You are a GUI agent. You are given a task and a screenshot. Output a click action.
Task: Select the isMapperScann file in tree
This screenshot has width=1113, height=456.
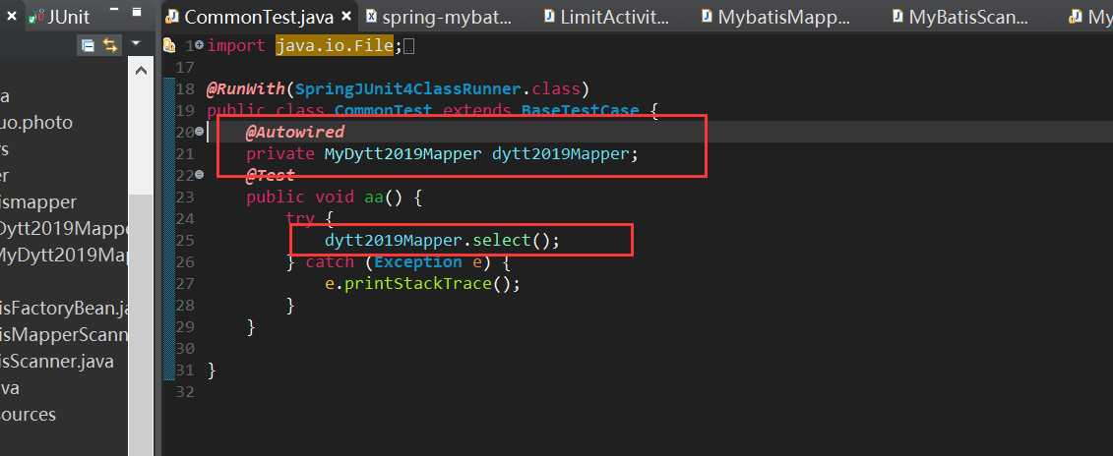pyautogui.click(x=64, y=334)
